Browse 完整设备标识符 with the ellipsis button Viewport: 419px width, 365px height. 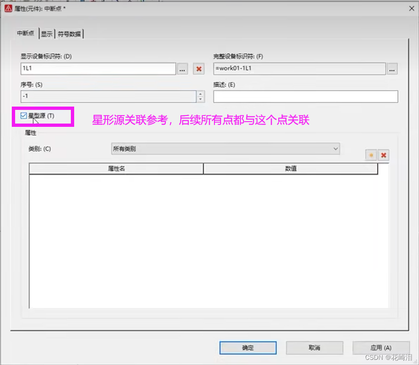tap(392, 68)
